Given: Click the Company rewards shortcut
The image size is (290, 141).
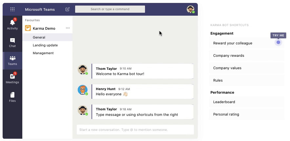Looking at the screenshot, I should tap(247, 55).
